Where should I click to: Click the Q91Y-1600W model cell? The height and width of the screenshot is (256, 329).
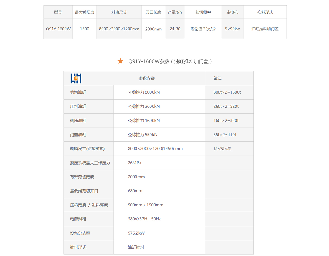click(x=58, y=29)
